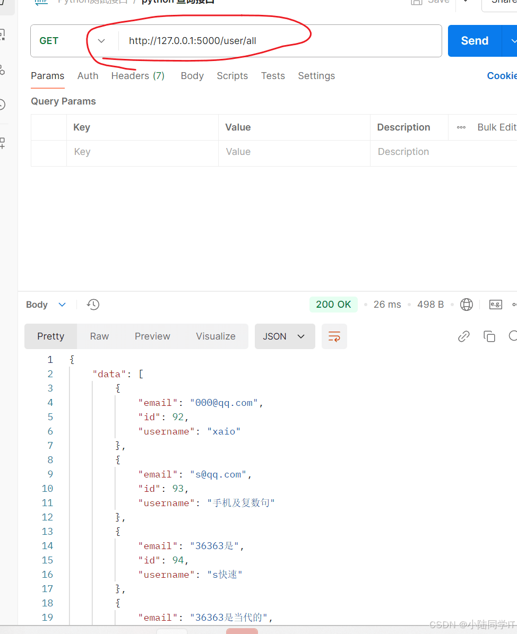
Task: Copy the response link icon
Action: click(463, 336)
